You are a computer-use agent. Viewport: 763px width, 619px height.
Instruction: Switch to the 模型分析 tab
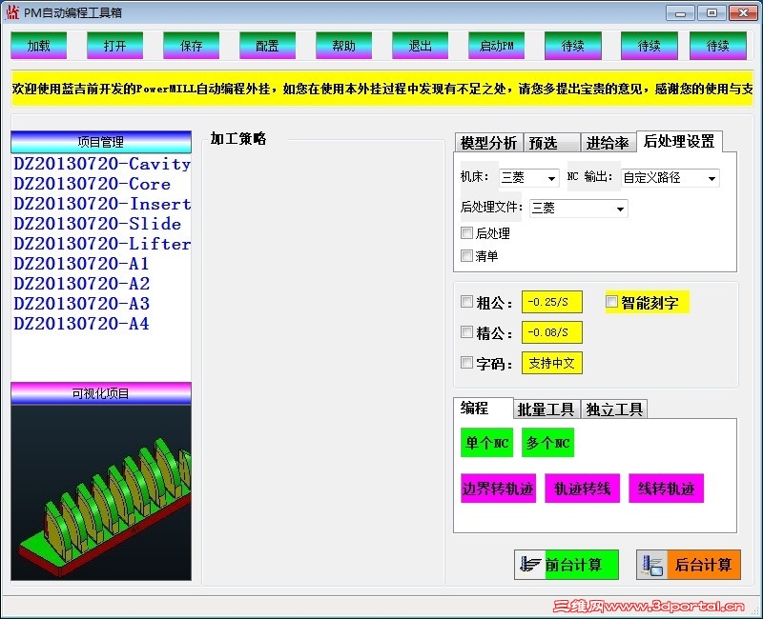pyautogui.click(x=488, y=143)
